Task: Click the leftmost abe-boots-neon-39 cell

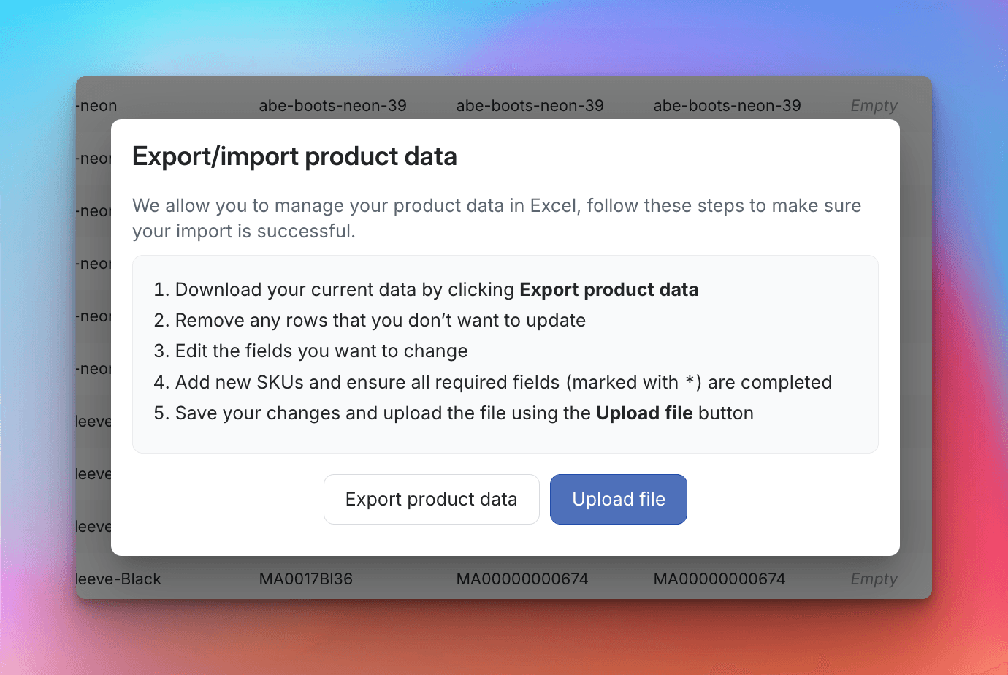Action: (x=332, y=106)
